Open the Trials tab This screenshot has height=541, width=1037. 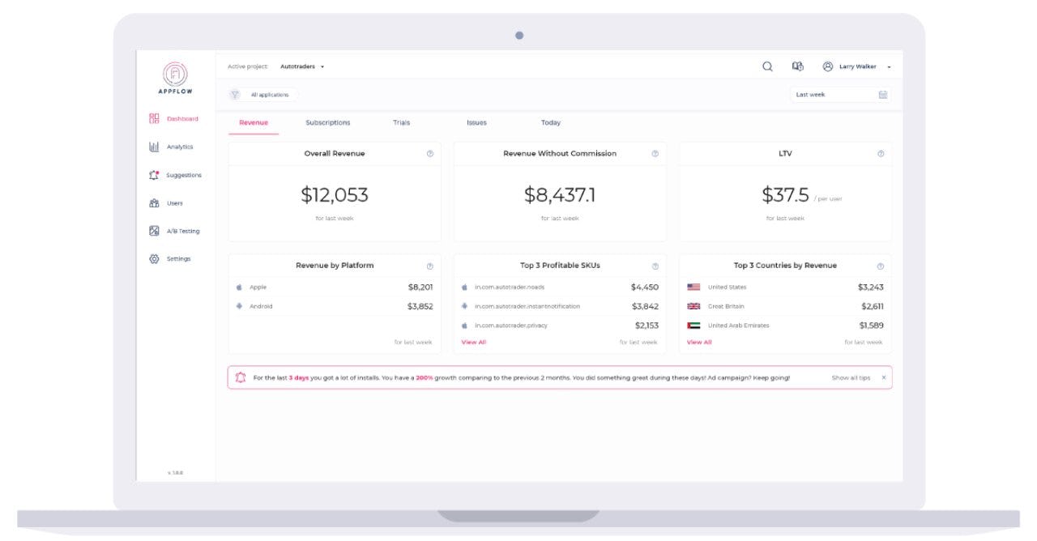tap(402, 122)
